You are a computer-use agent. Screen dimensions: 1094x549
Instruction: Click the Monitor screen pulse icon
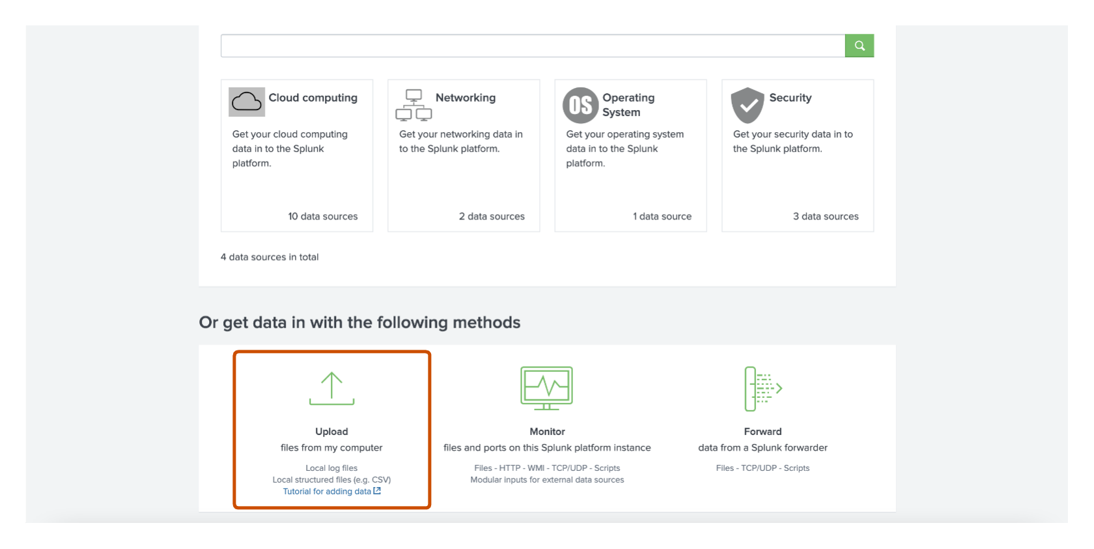[x=547, y=388]
